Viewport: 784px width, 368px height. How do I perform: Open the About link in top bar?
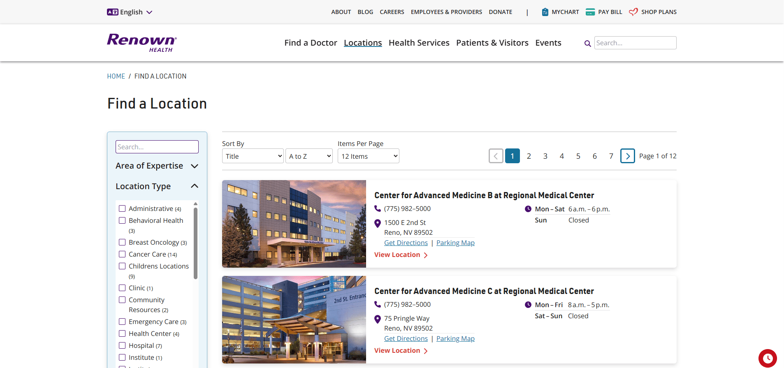click(341, 12)
